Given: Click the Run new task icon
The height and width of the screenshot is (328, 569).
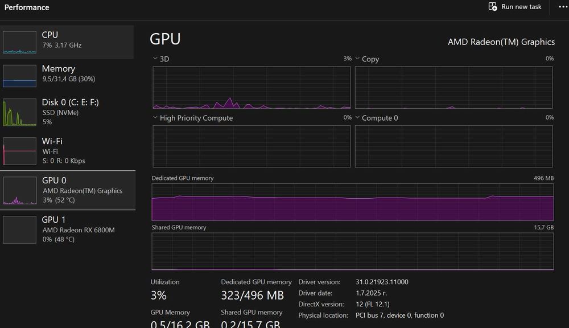Looking at the screenshot, I should coord(492,6).
